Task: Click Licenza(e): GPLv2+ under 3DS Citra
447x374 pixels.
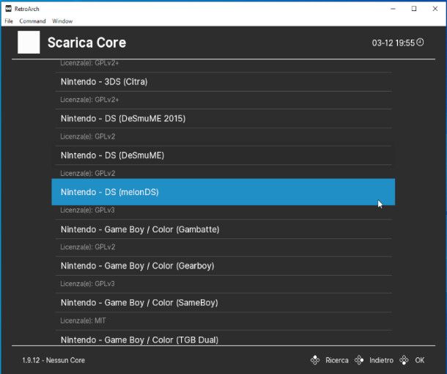Action: click(89, 100)
